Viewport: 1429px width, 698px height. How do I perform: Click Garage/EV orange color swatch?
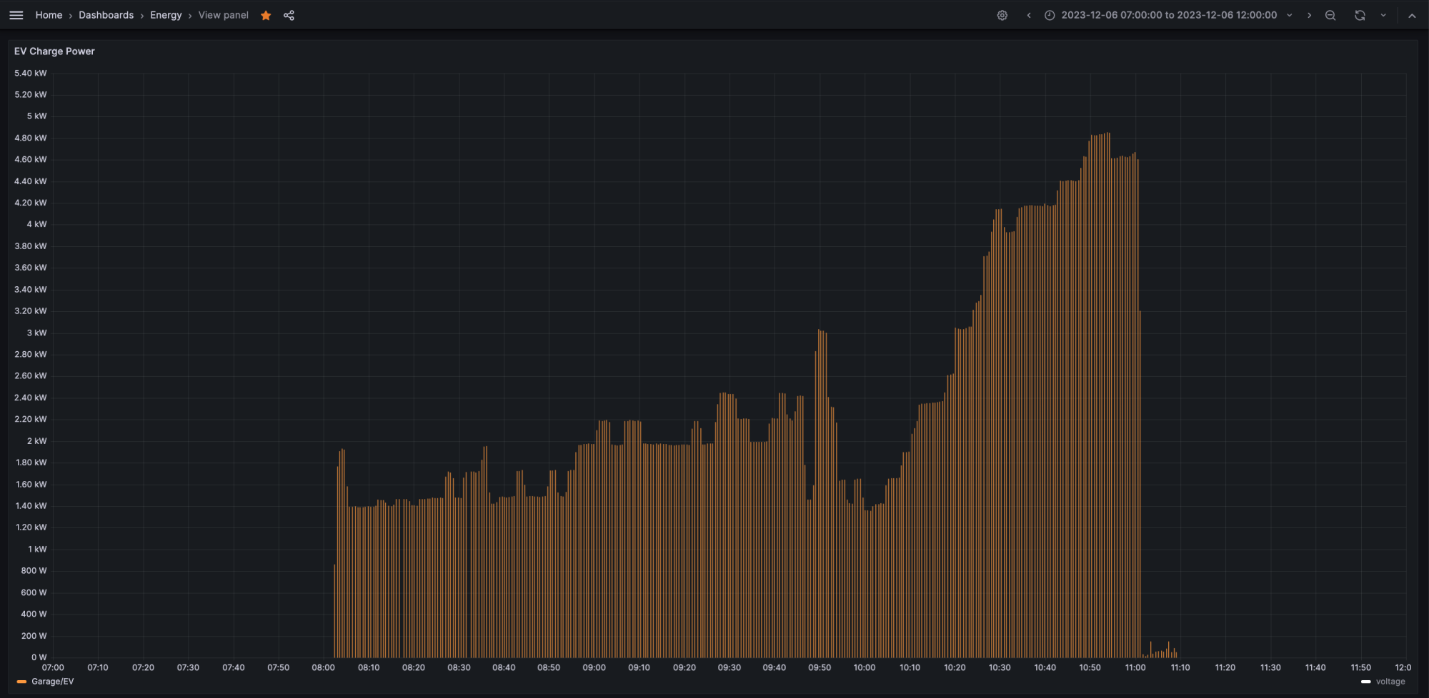pyautogui.click(x=21, y=682)
